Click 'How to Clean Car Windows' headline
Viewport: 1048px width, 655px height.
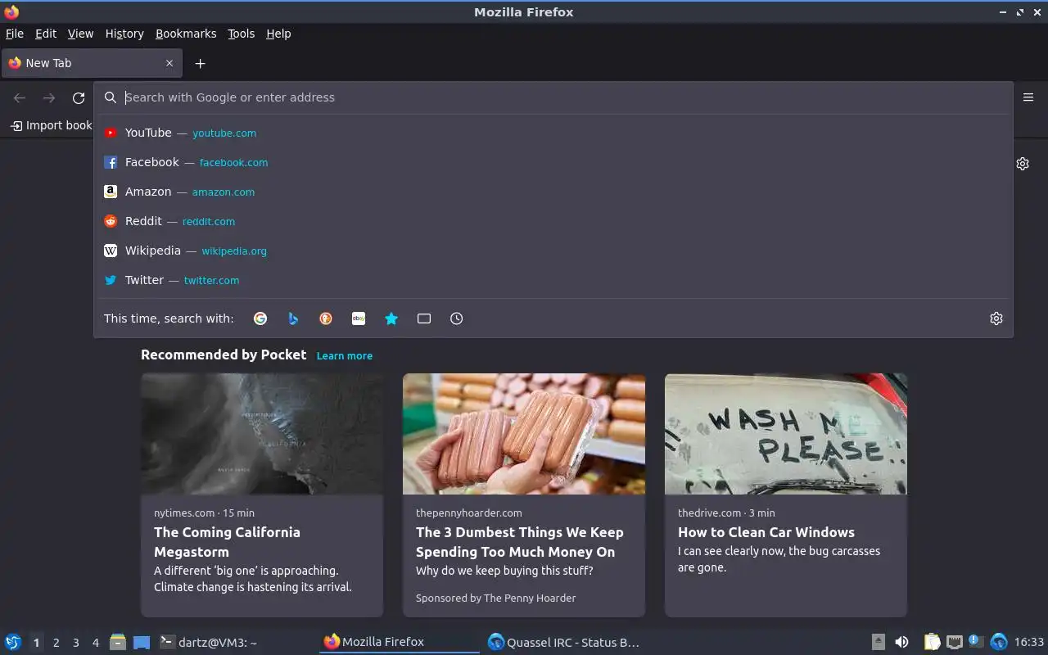[x=766, y=532]
